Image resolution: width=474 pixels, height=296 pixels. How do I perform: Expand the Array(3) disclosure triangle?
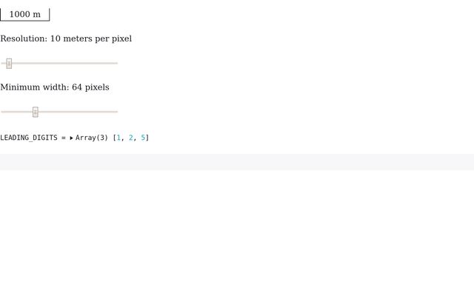(x=72, y=138)
